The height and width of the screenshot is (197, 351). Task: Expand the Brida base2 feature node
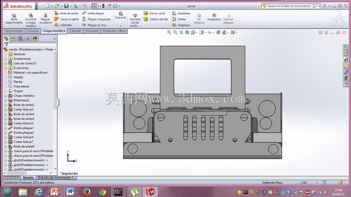point(6,100)
